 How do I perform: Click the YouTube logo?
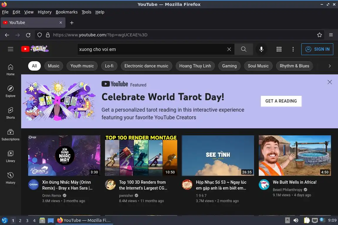(x=35, y=49)
